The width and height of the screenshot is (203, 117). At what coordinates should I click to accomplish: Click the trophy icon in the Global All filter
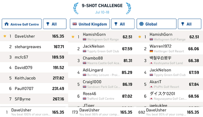(x=183, y=24)
